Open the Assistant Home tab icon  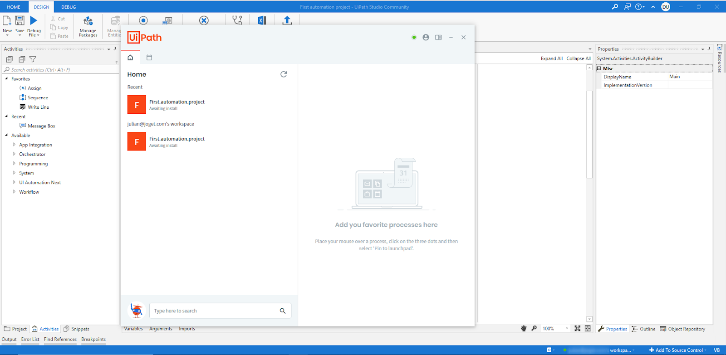point(130,58)
